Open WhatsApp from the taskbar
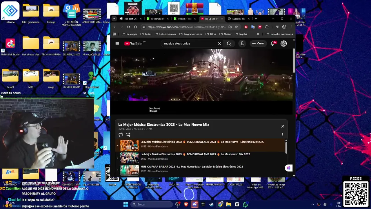Image resolution: width=371 pixels, height=209 pixels. tap(245, 204)
